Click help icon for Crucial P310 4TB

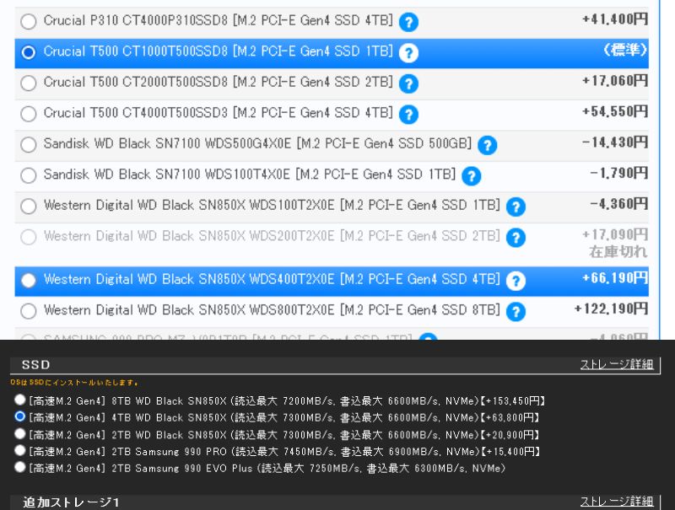408,23
